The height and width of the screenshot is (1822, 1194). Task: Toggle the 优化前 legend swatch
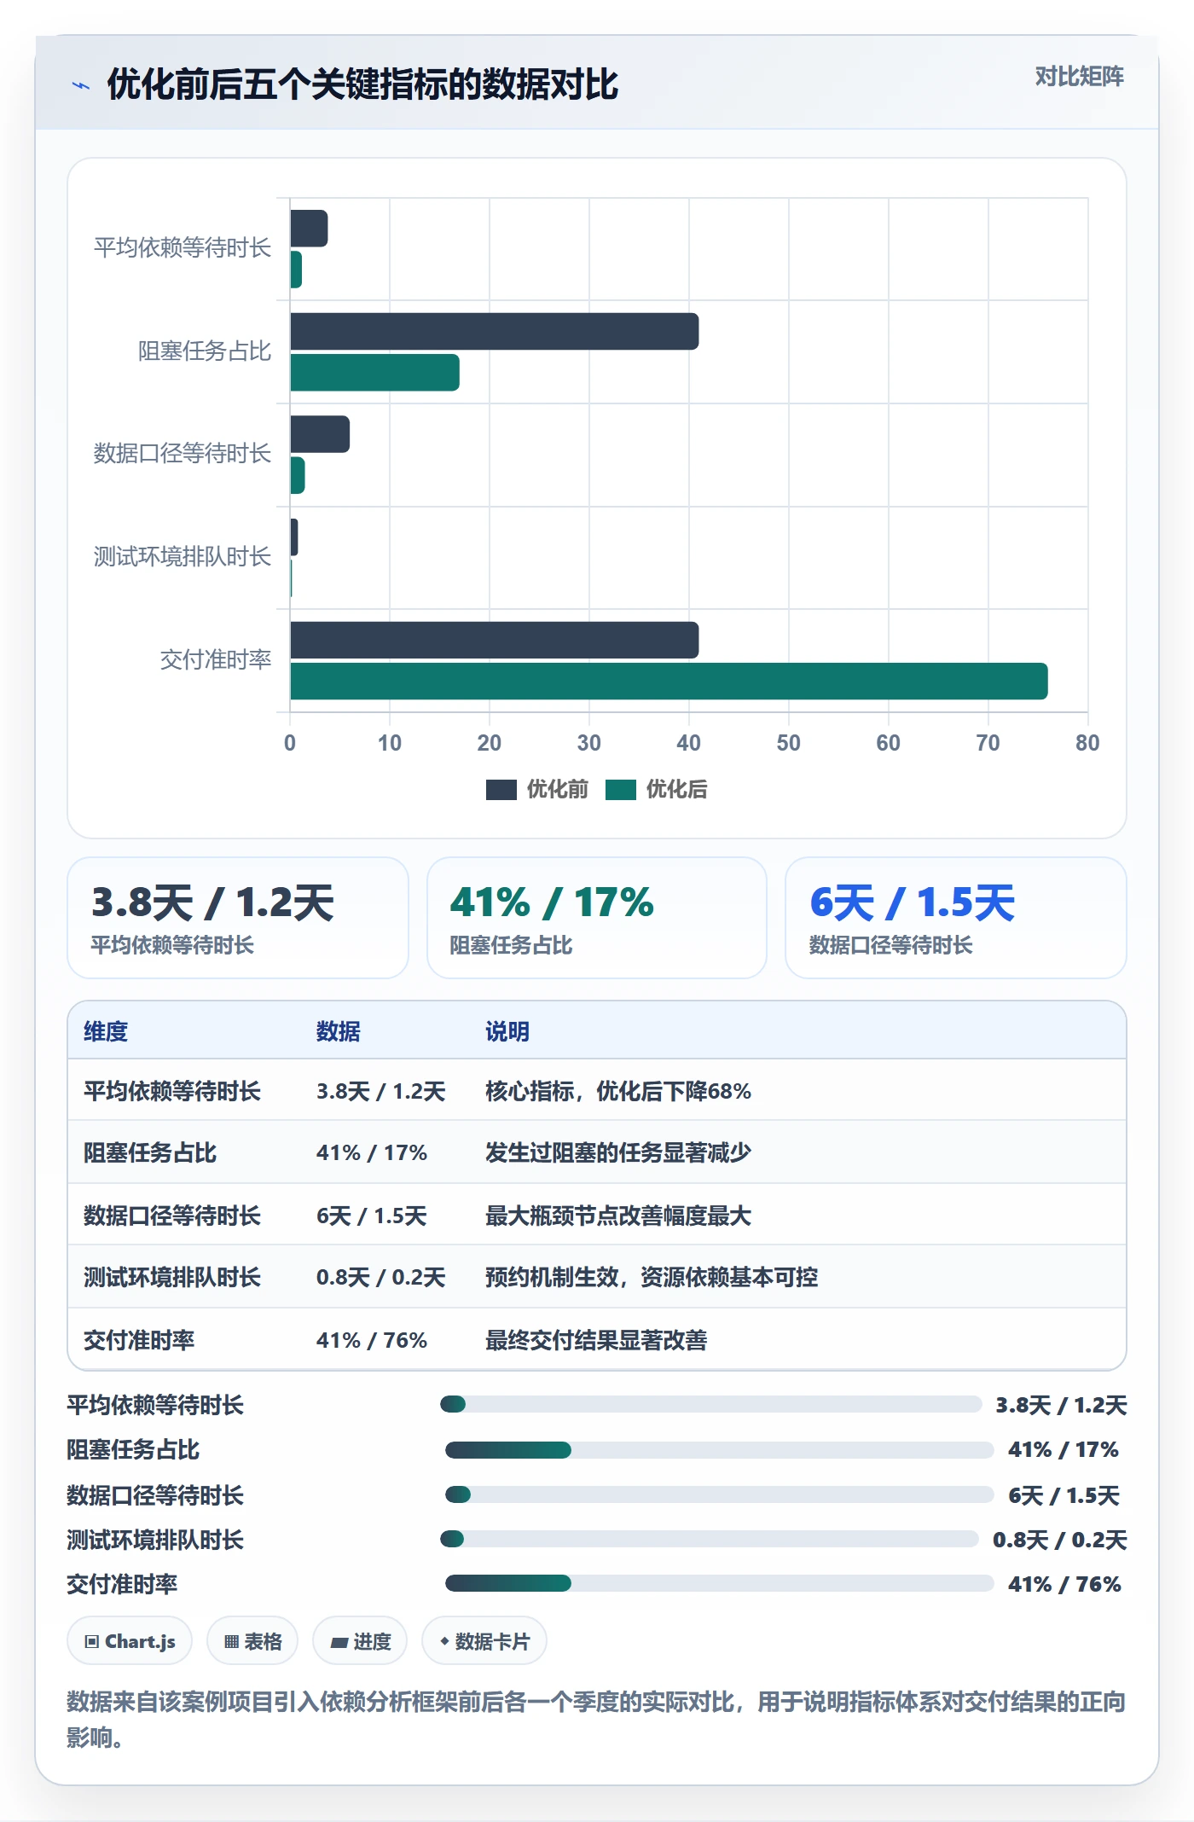501,790
